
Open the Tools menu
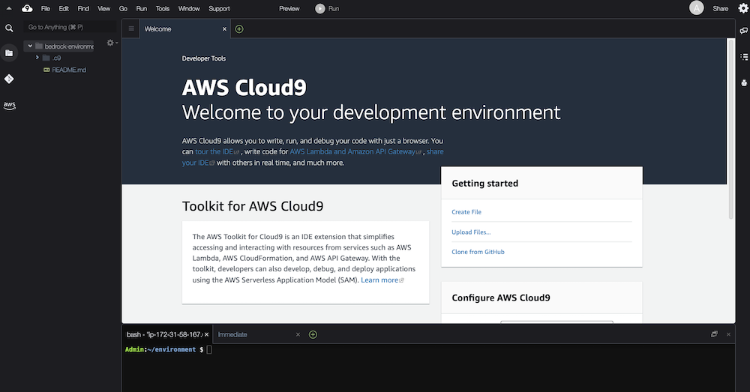coord(163,8)
